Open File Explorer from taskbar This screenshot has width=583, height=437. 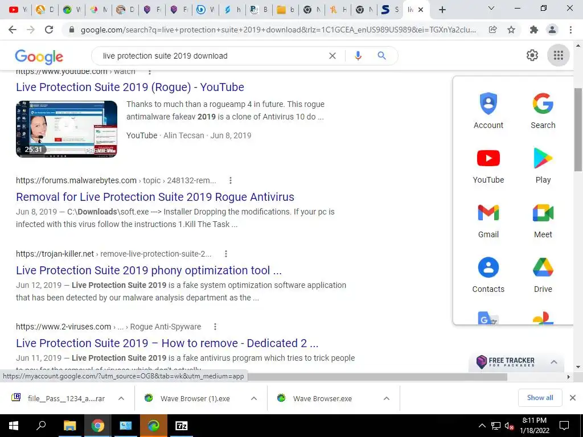(x=69, y=426)
